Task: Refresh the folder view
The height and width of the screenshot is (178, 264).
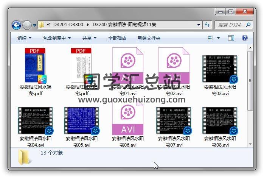Action: (x=207, y=25)
